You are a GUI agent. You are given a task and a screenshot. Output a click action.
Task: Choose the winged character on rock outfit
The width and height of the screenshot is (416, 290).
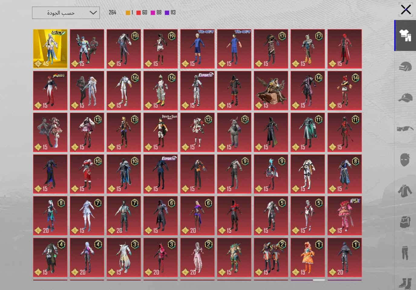(271, 90)
